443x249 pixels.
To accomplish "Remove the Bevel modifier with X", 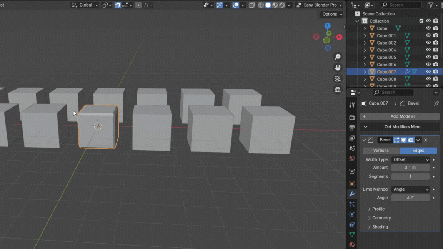I will point(426,140).
